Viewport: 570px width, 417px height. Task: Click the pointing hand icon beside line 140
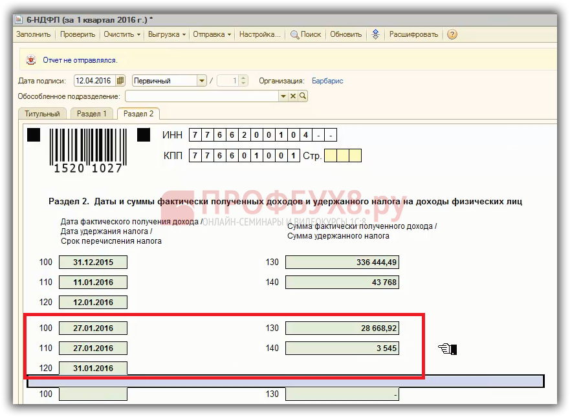[x=447, y=349]
